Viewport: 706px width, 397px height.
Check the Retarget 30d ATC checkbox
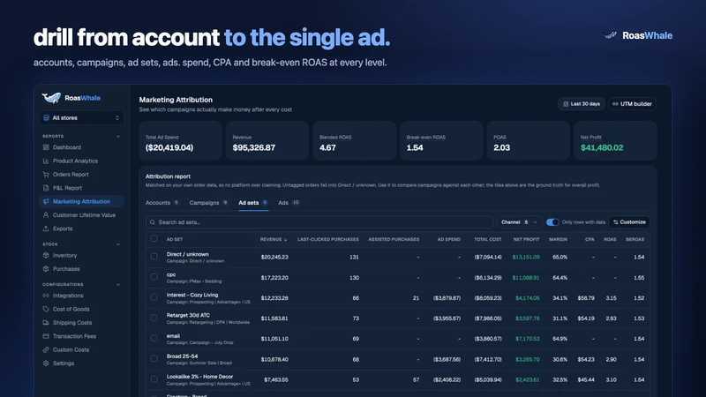click(154, 318)
